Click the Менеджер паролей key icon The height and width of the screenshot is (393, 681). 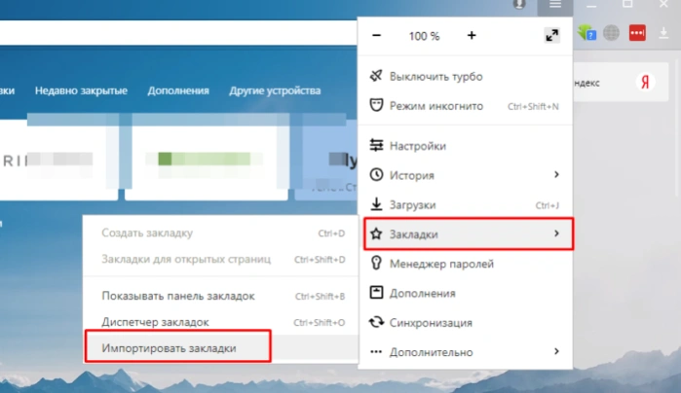[x=376, y=263]
